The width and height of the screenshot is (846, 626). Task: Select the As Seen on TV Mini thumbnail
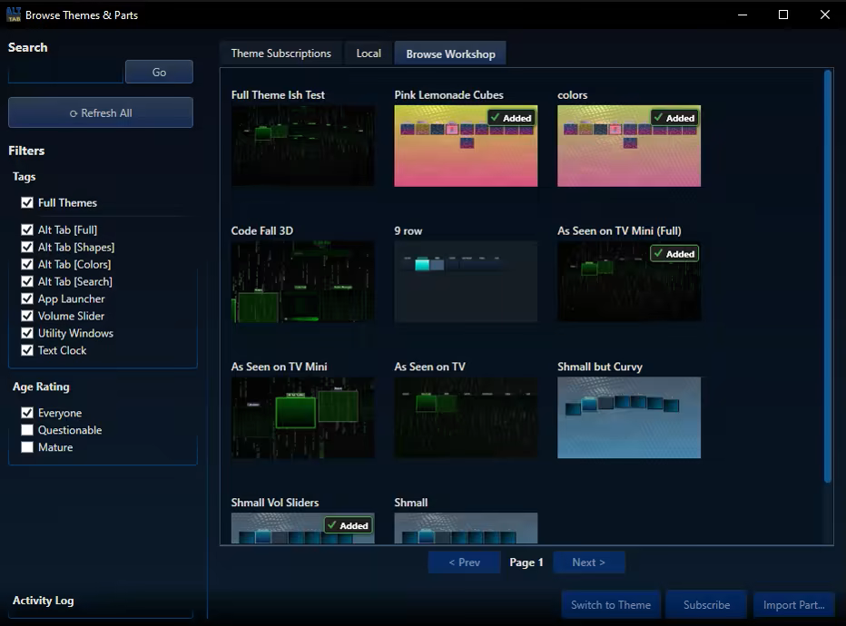pos(302,417)
